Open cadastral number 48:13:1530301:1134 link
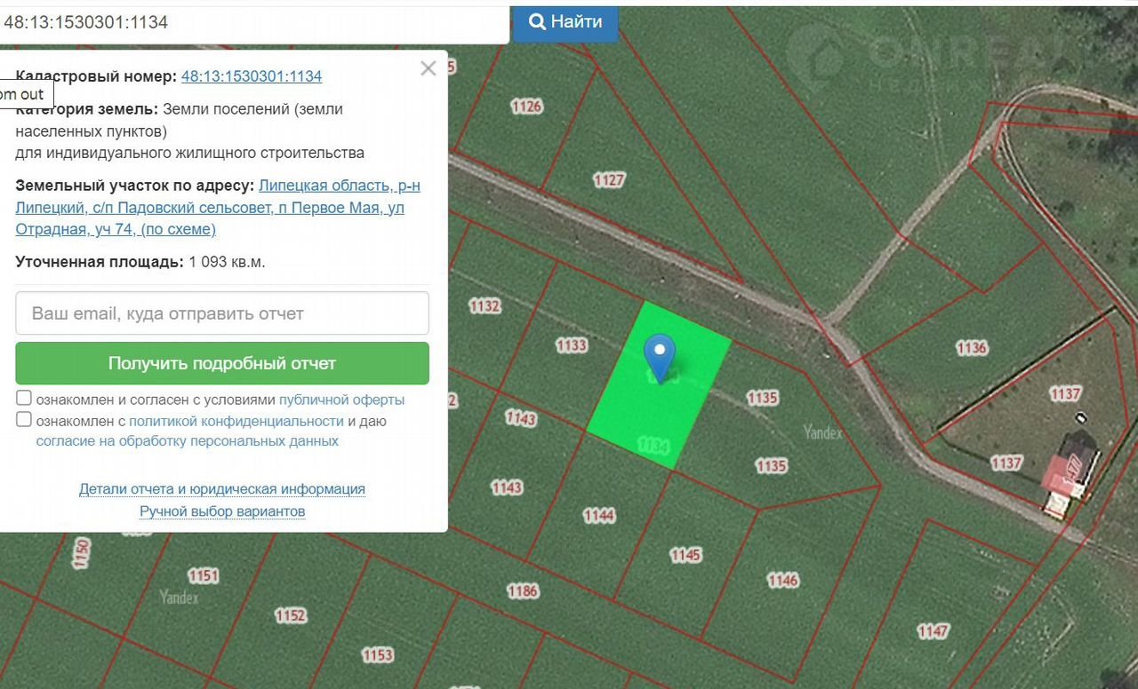Screen dimensions: 1138x689 (252, 76)
